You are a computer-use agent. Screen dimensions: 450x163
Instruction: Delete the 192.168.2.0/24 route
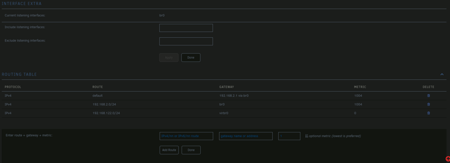coord(428,104)
